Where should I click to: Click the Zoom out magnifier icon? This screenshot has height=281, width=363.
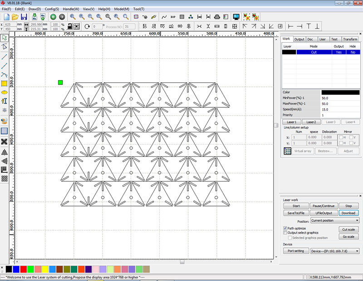pyautogui.click(x=90, y=17)
